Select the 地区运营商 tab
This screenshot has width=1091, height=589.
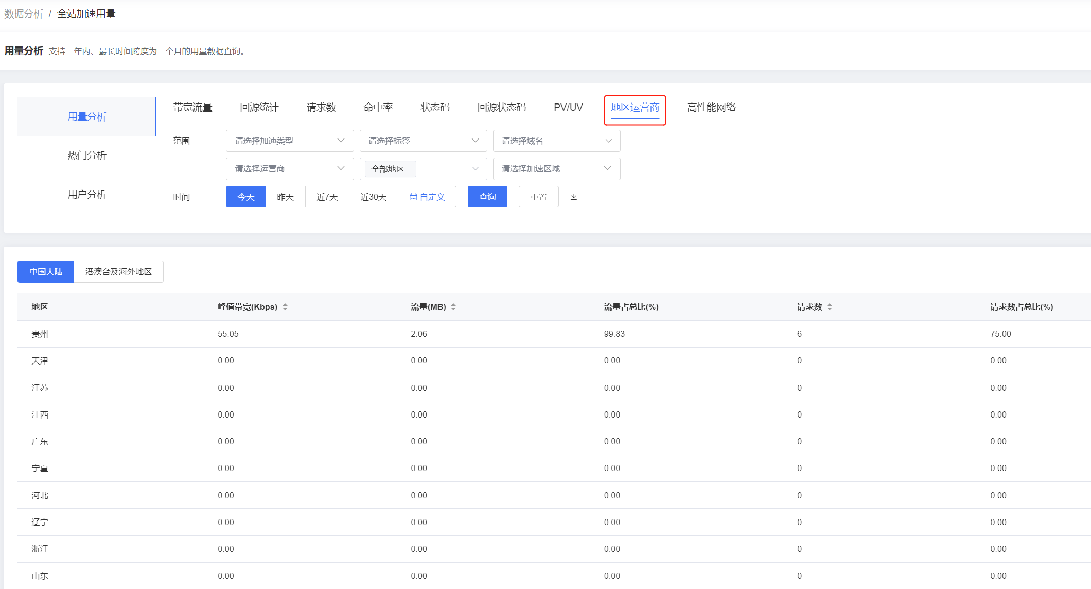click(x=635, y=107)
